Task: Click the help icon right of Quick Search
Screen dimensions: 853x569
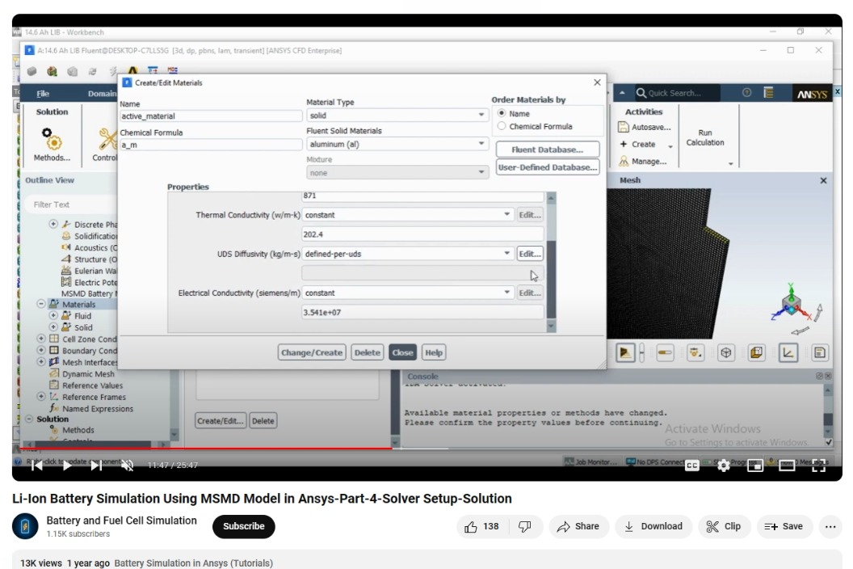Action: (x=747, y=93)
